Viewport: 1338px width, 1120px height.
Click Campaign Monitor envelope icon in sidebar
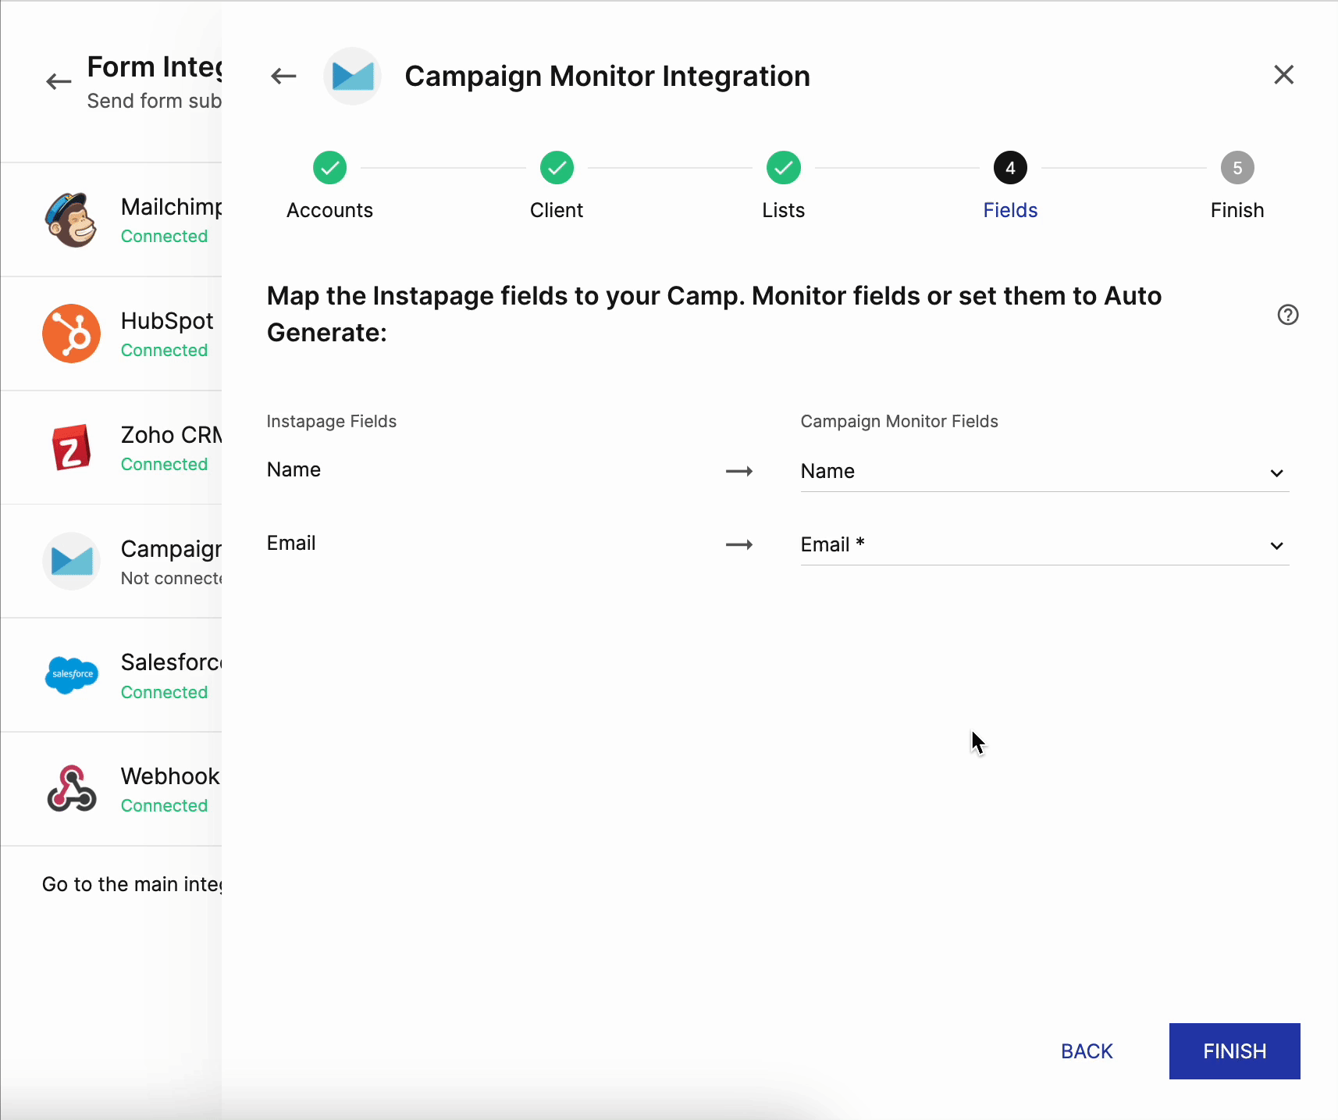coord(71,561)
